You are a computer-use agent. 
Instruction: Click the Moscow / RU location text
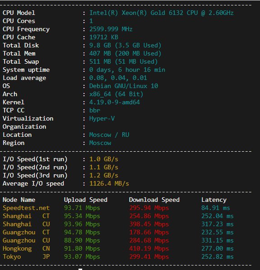pos(109,135)
